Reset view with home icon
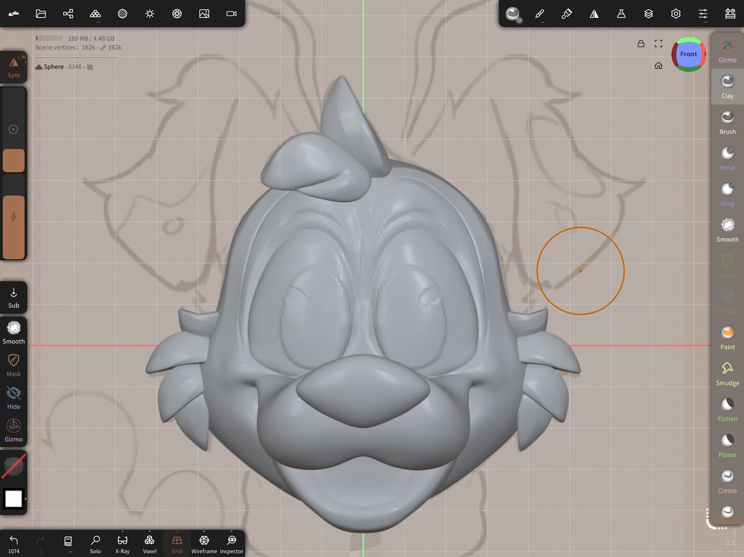 point(658,65)
